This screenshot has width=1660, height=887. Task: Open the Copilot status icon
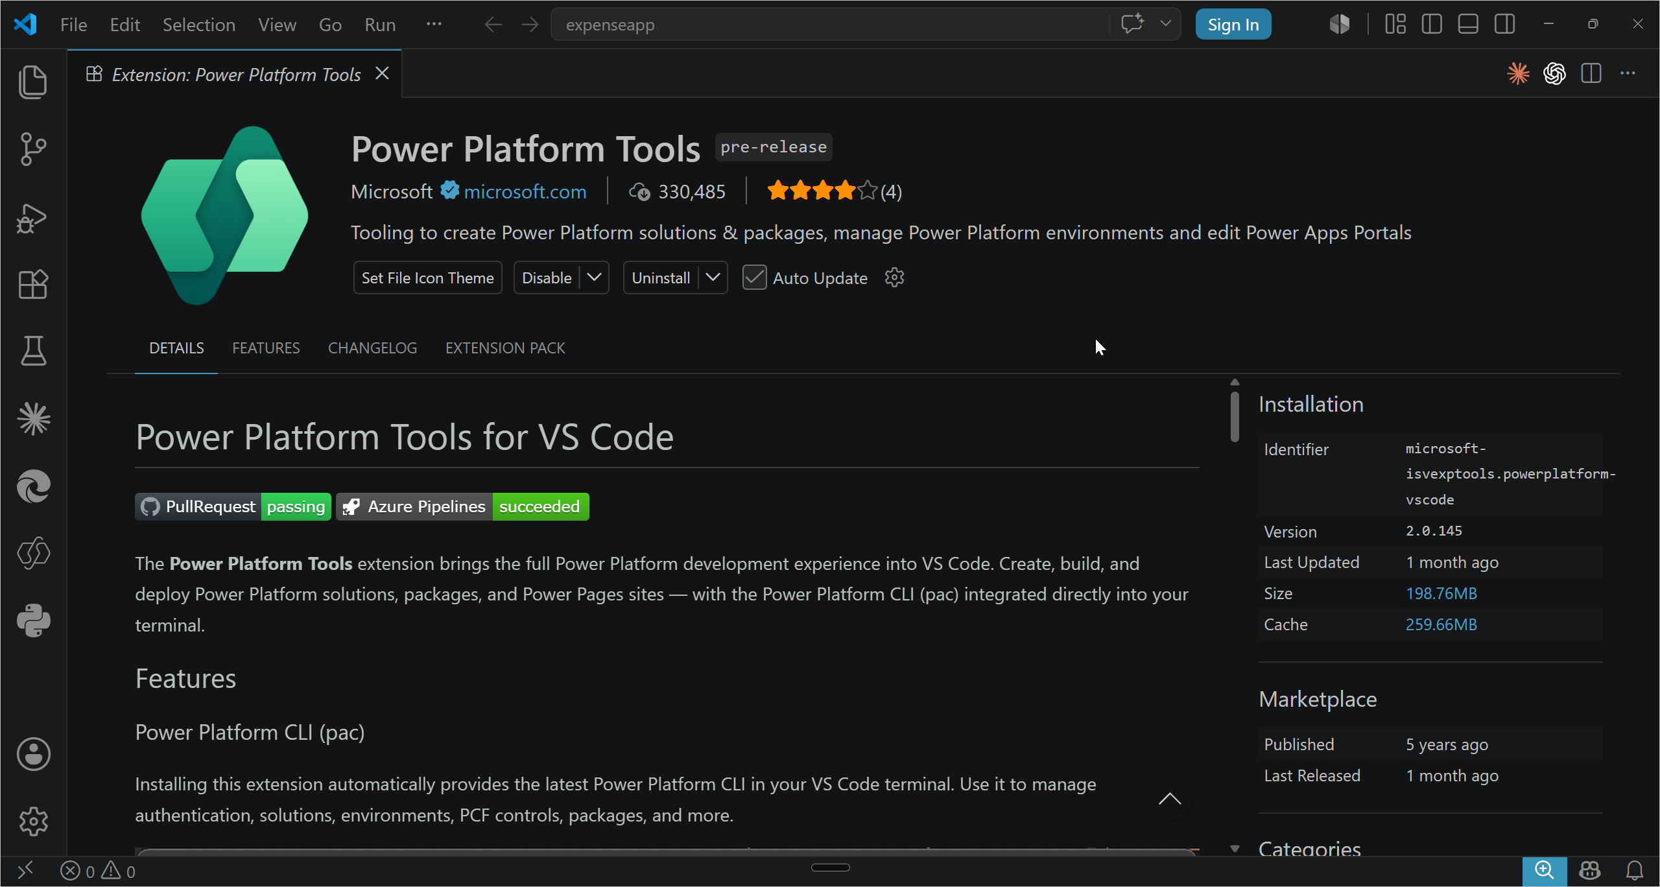pyautogui.click(x=1590, y=871)
